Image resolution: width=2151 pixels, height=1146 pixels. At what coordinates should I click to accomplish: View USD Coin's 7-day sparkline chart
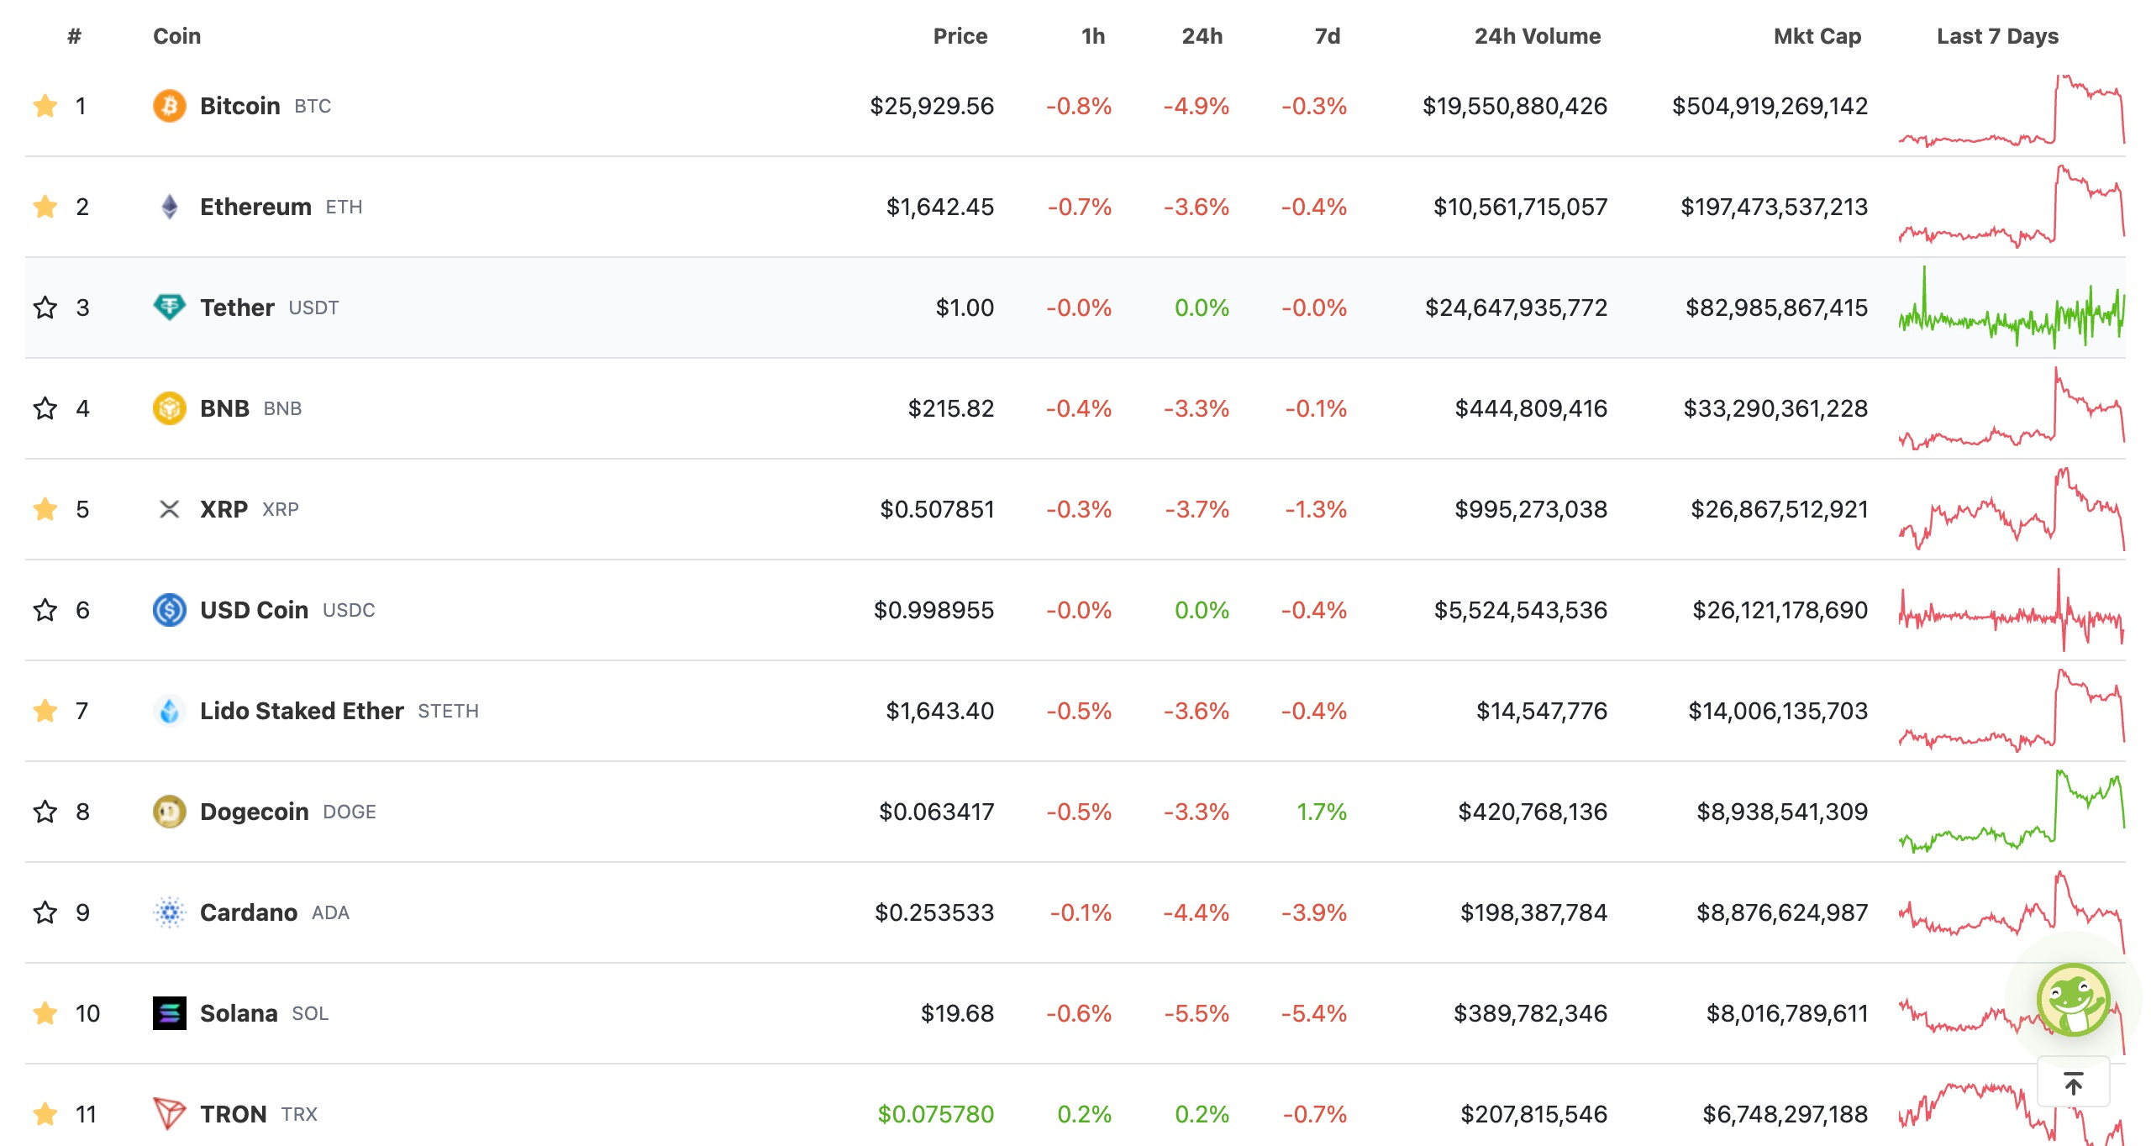(2012, 610)
